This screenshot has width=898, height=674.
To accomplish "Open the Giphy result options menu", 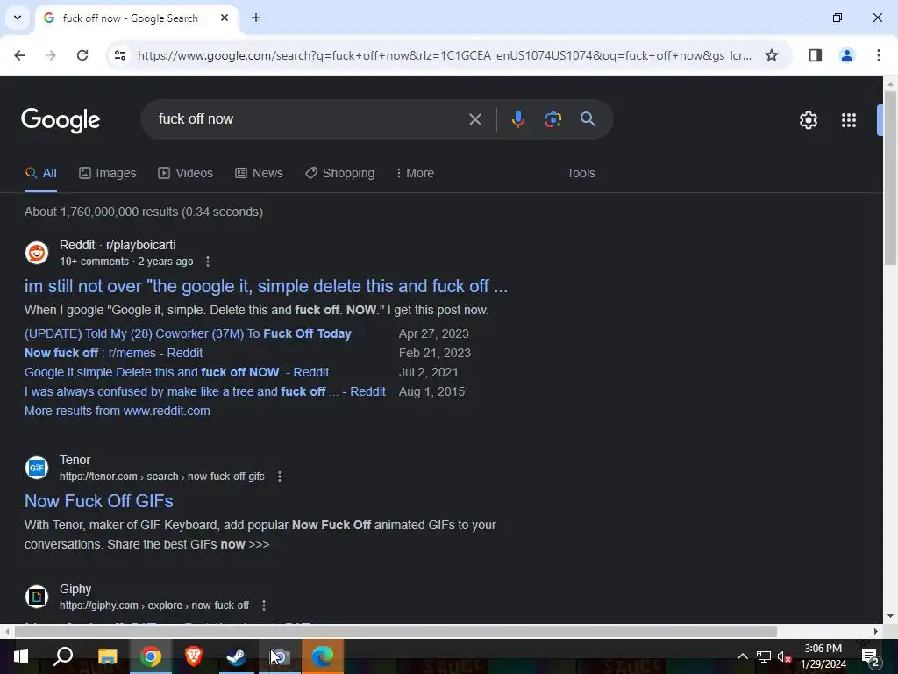I will click(263, 606).
